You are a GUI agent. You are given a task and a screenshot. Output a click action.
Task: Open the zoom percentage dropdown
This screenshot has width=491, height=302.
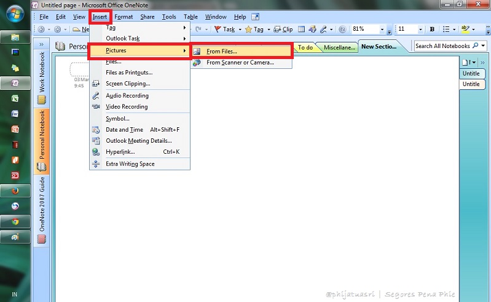pyautogui.click(x=382, y=30)
